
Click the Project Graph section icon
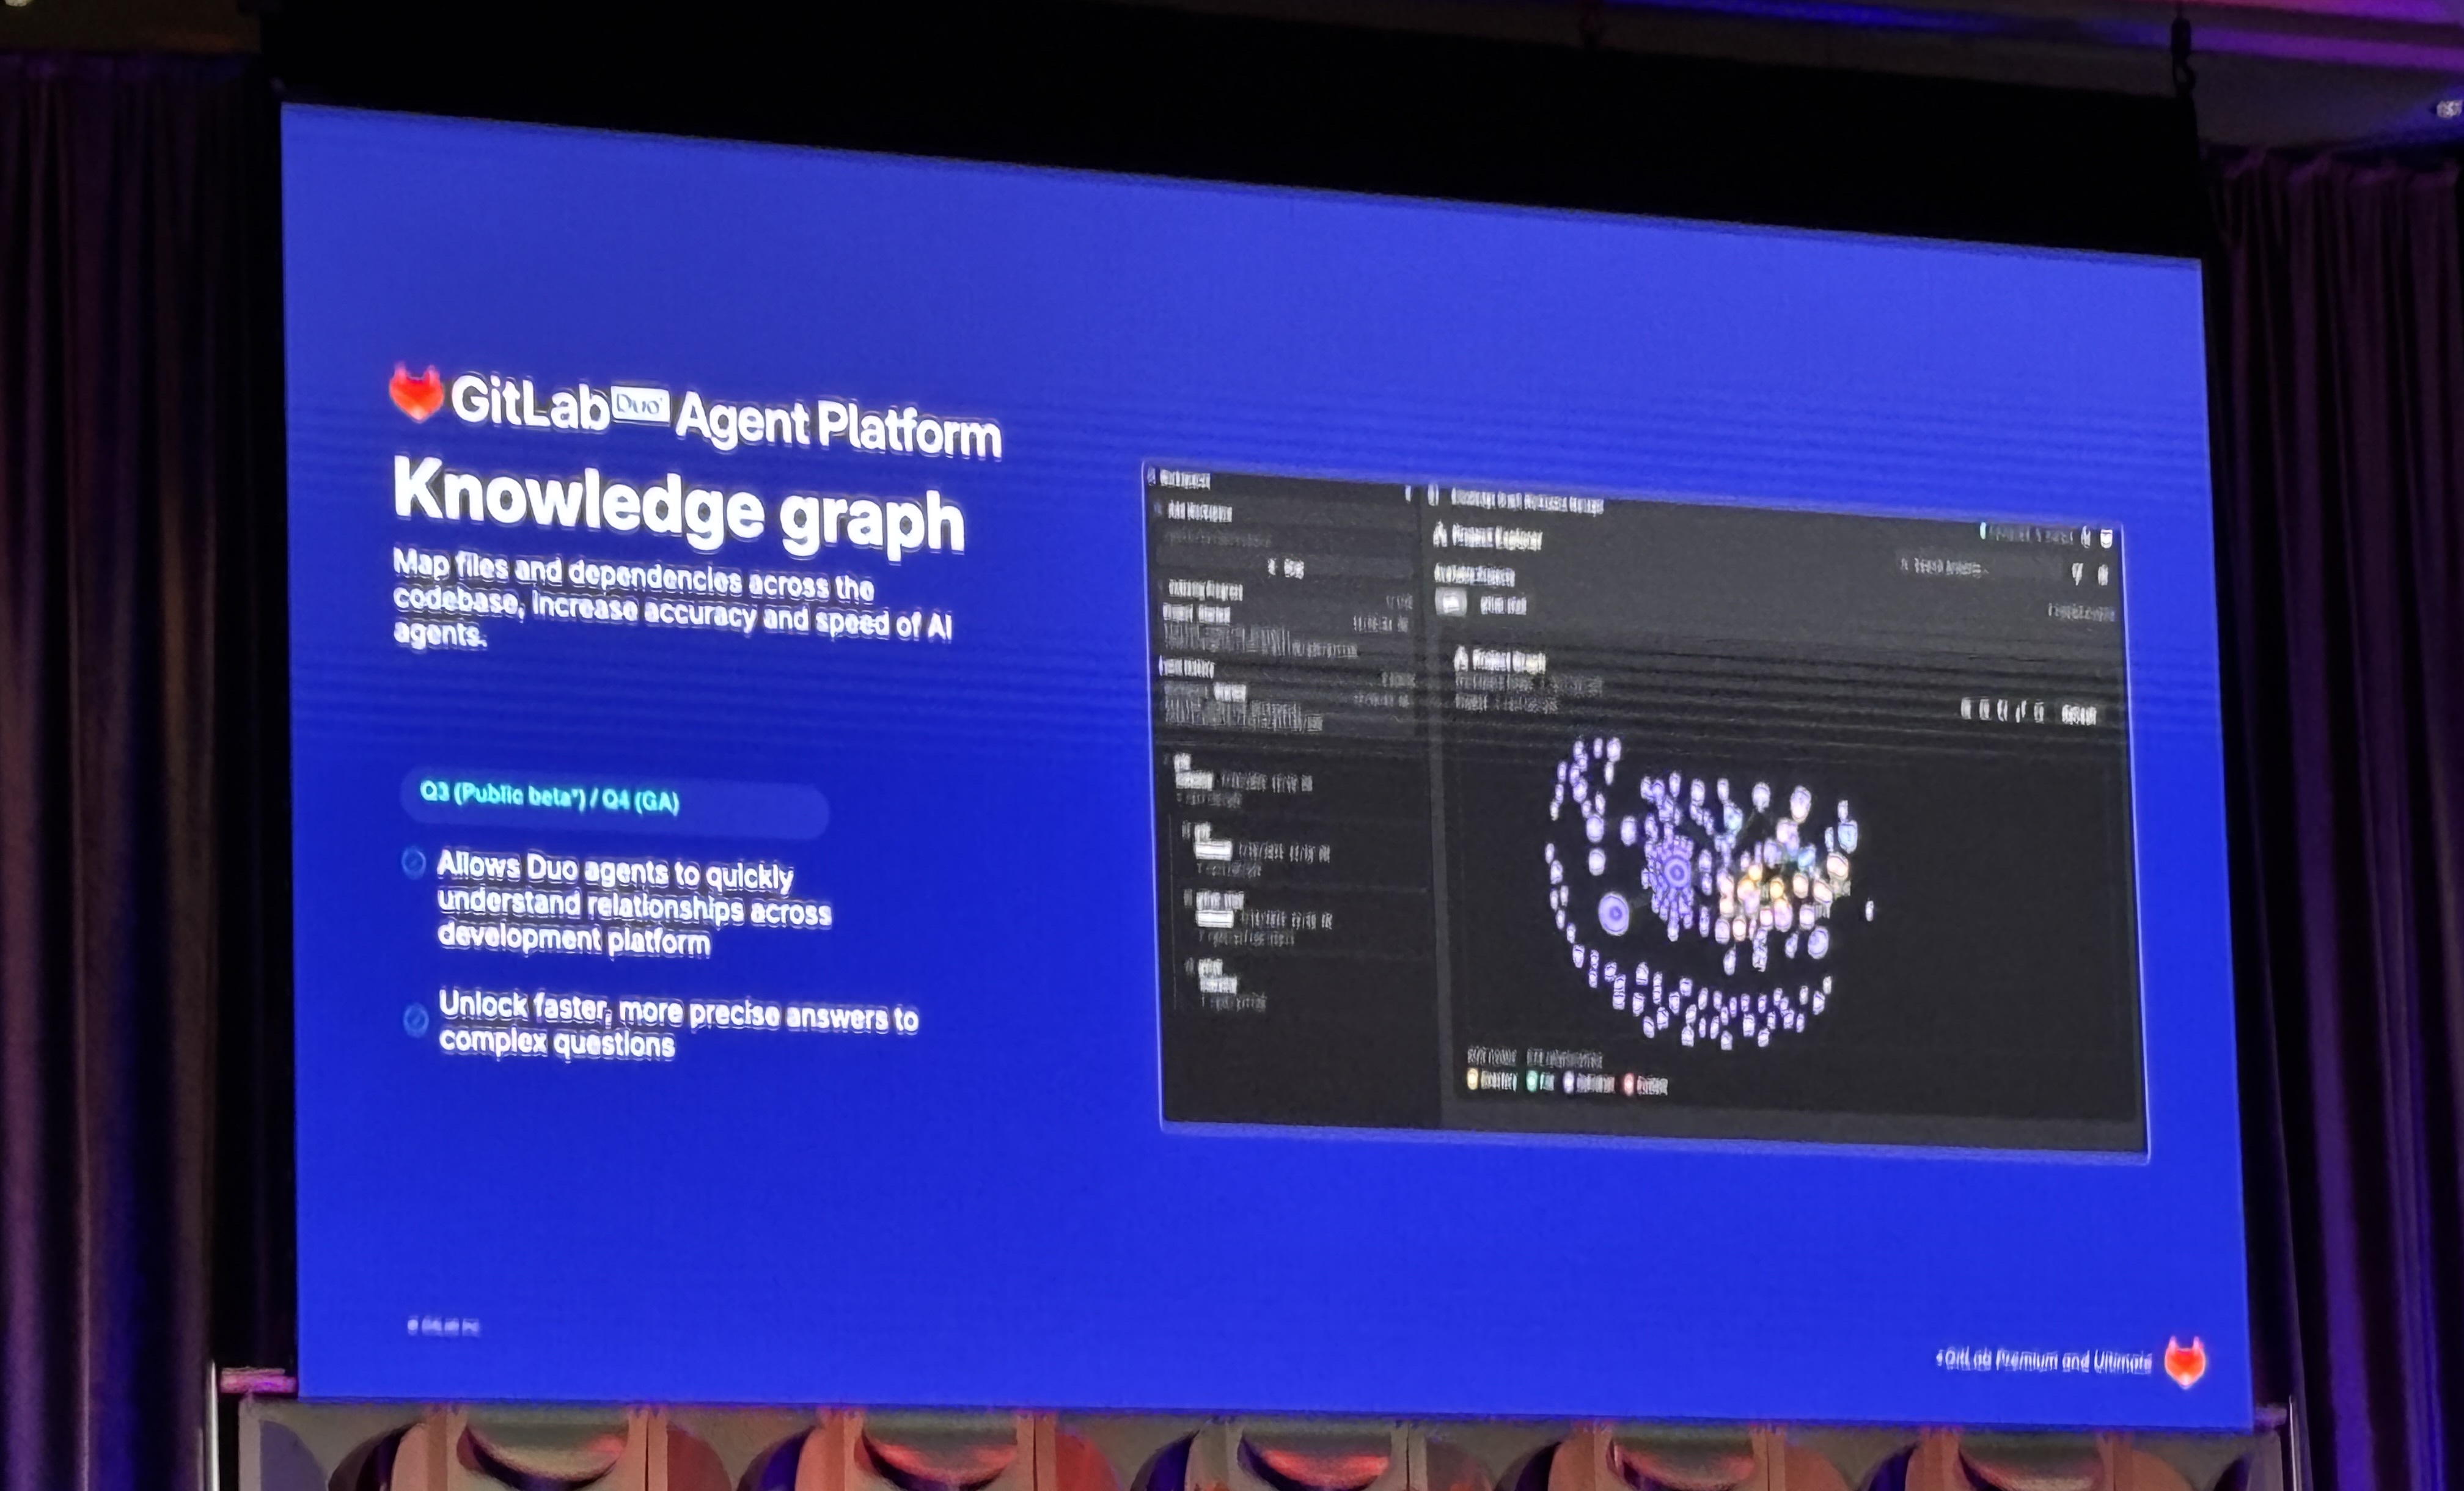coord(1461,658)
